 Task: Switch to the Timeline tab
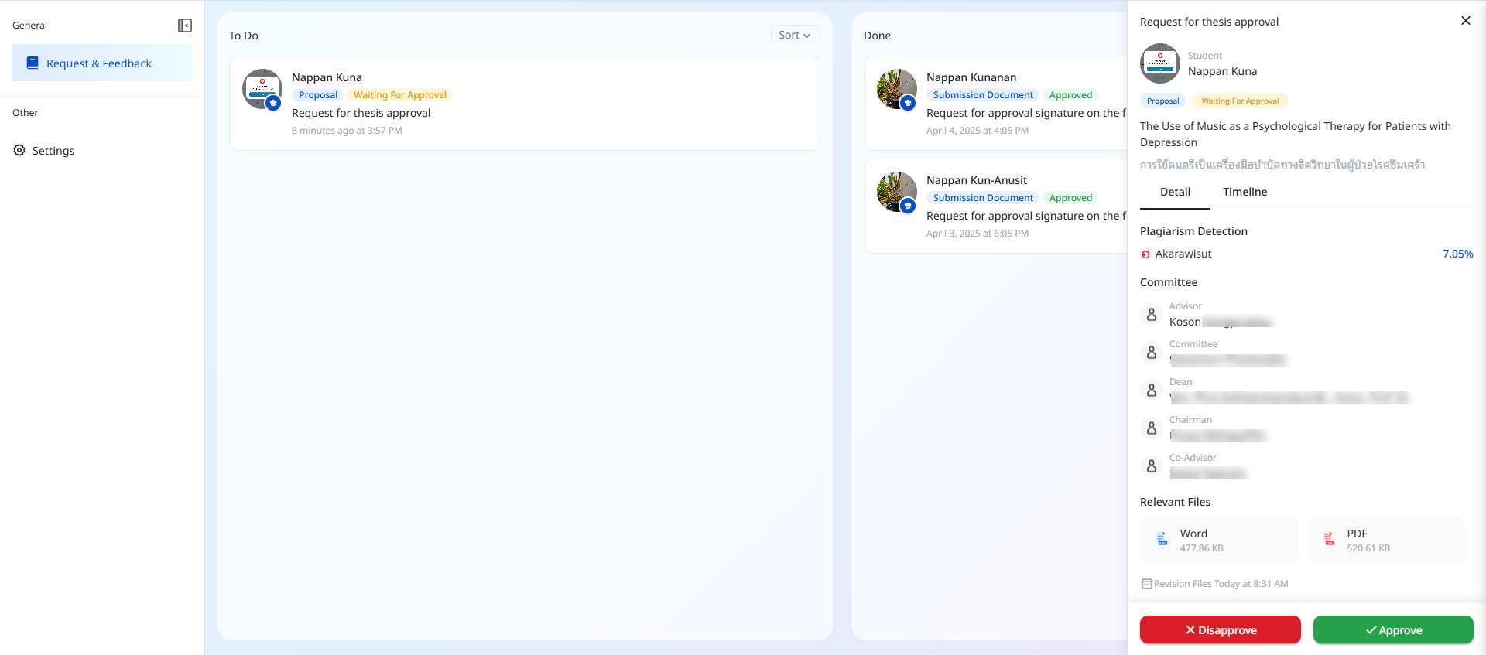coord(1245,192)
